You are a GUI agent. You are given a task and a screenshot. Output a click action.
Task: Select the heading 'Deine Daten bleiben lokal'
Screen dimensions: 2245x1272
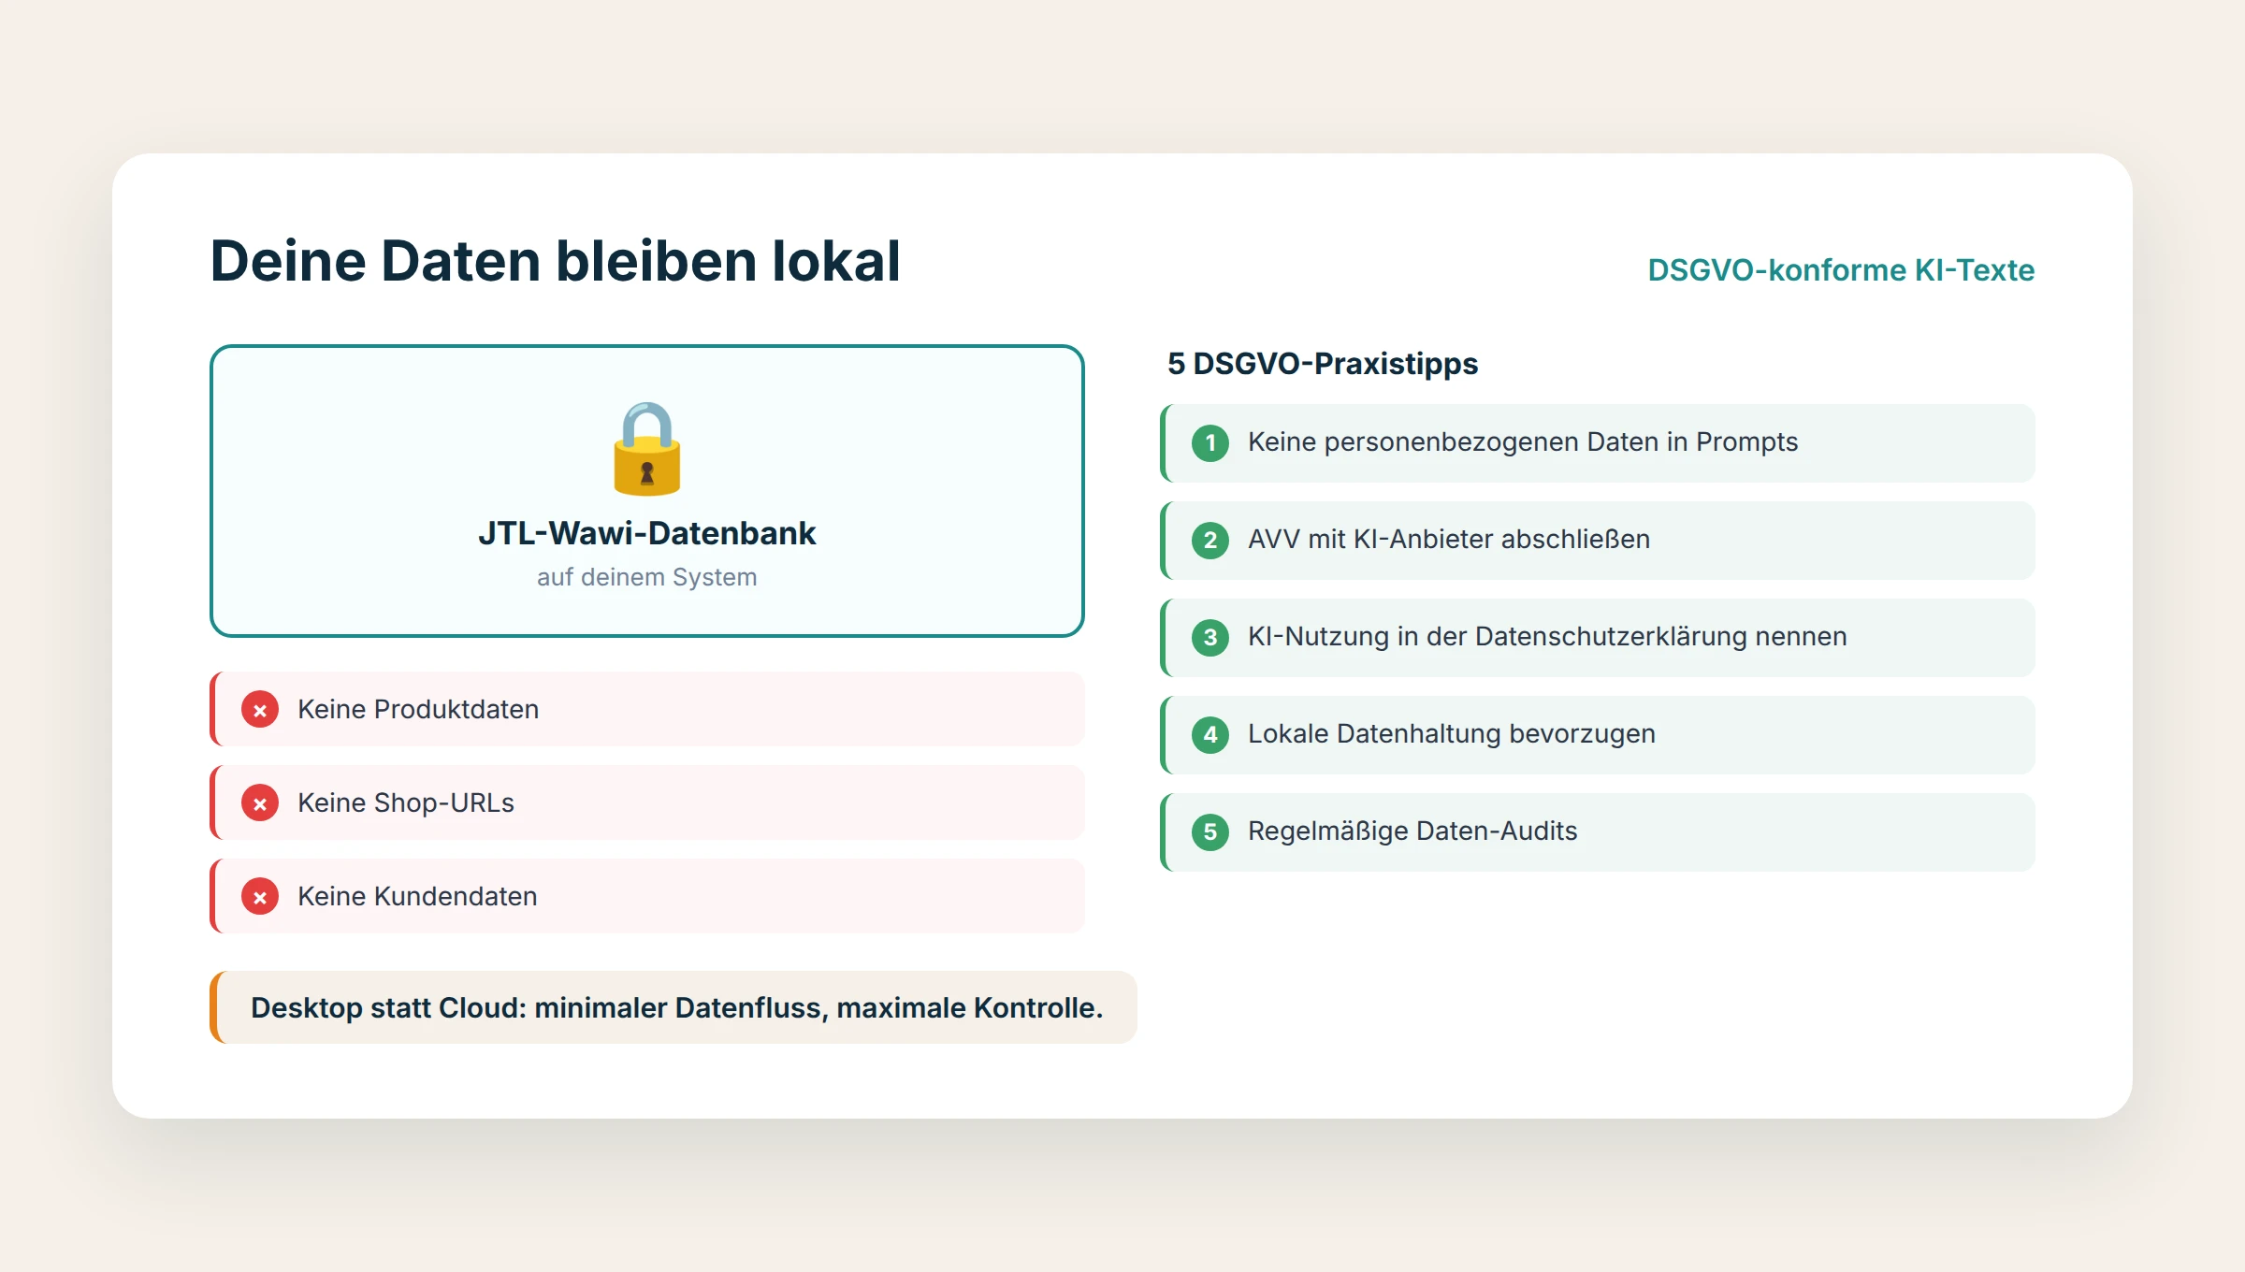[x=555, y=260]
